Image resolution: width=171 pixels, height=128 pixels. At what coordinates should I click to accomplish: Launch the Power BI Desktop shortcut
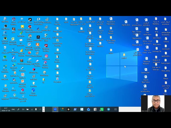pyautogui.click(x=21, y=53)
